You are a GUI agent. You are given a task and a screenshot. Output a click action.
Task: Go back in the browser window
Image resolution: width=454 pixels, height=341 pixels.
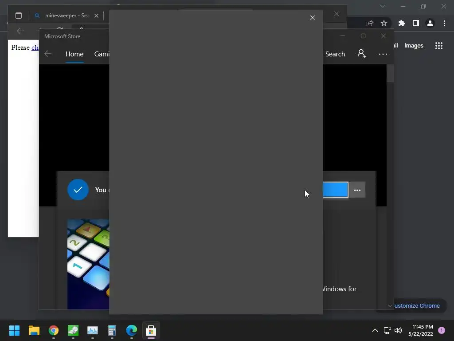[20, 31]
